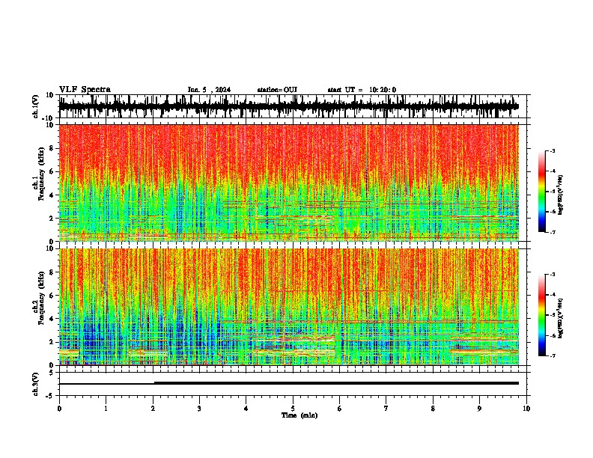Click inside the ch.2 frequency spectrogram
Screen dimensions: 593x458
point(294,307)
